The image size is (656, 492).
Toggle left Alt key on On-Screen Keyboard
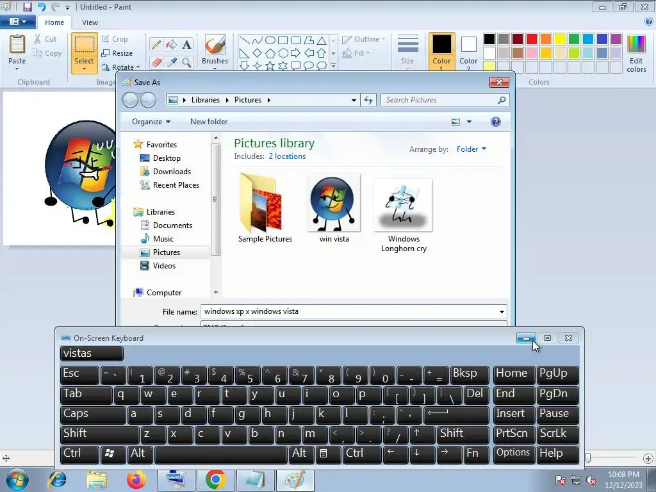point(140,454)
